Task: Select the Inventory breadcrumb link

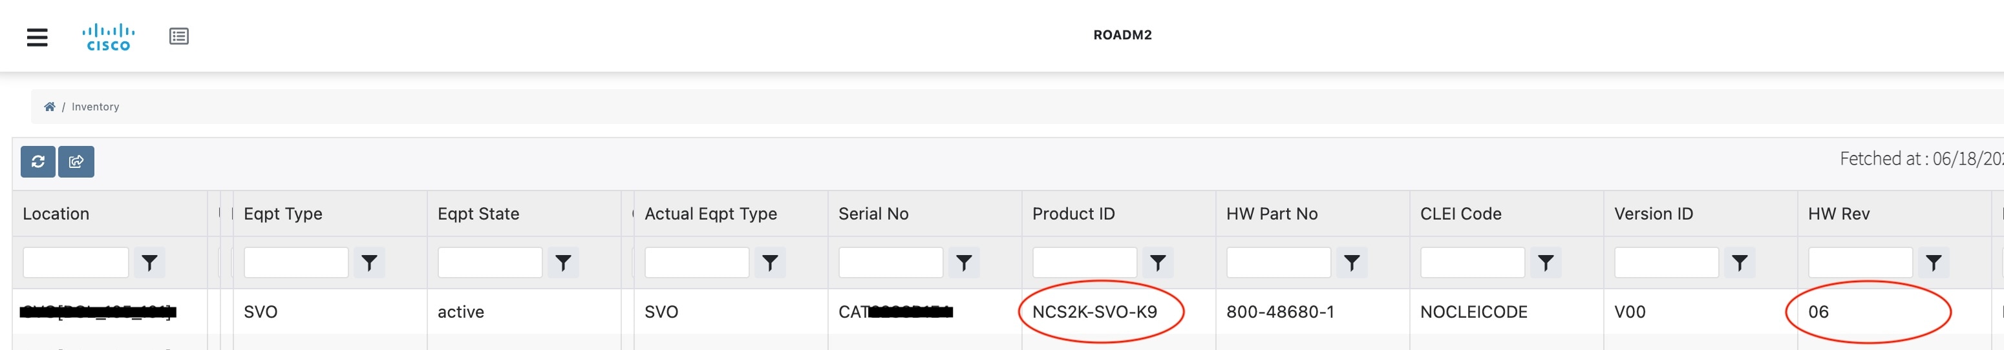Action: (x=95, y=107)
